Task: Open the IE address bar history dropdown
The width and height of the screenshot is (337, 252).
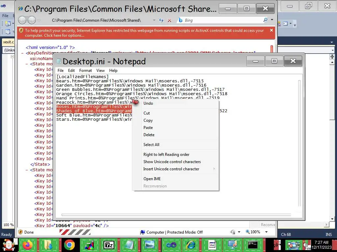Action: tap(154, 20)
